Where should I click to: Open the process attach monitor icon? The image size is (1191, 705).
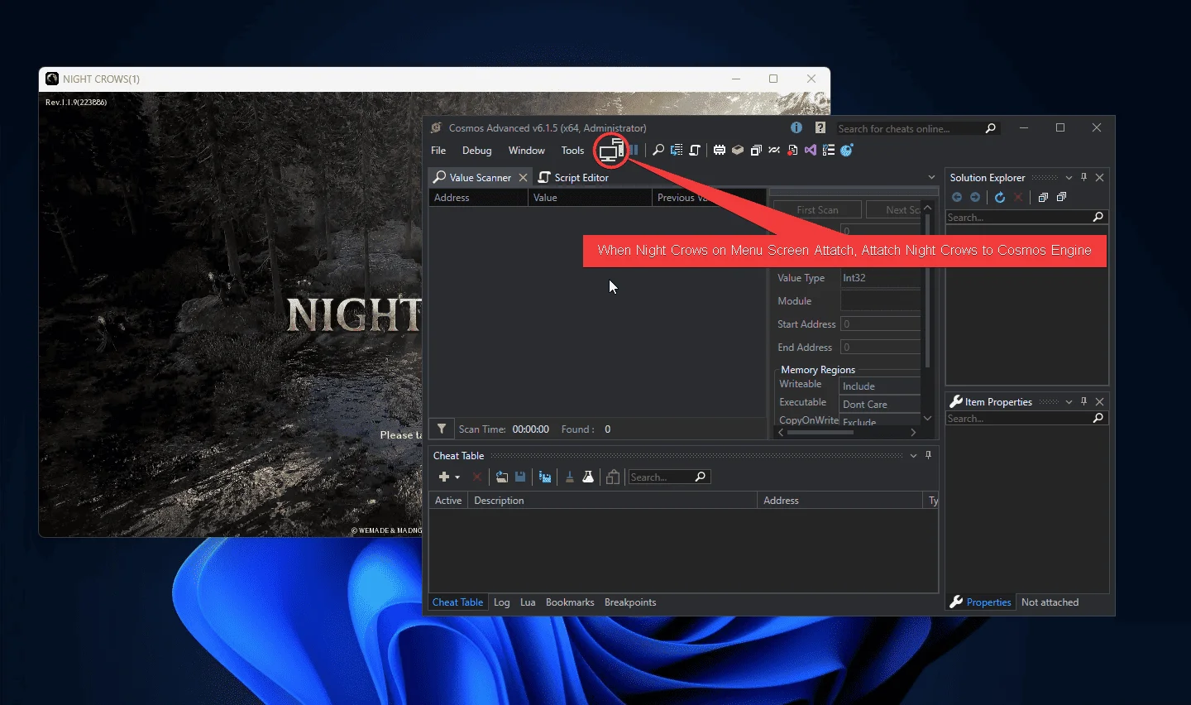(x=611, y=150)
